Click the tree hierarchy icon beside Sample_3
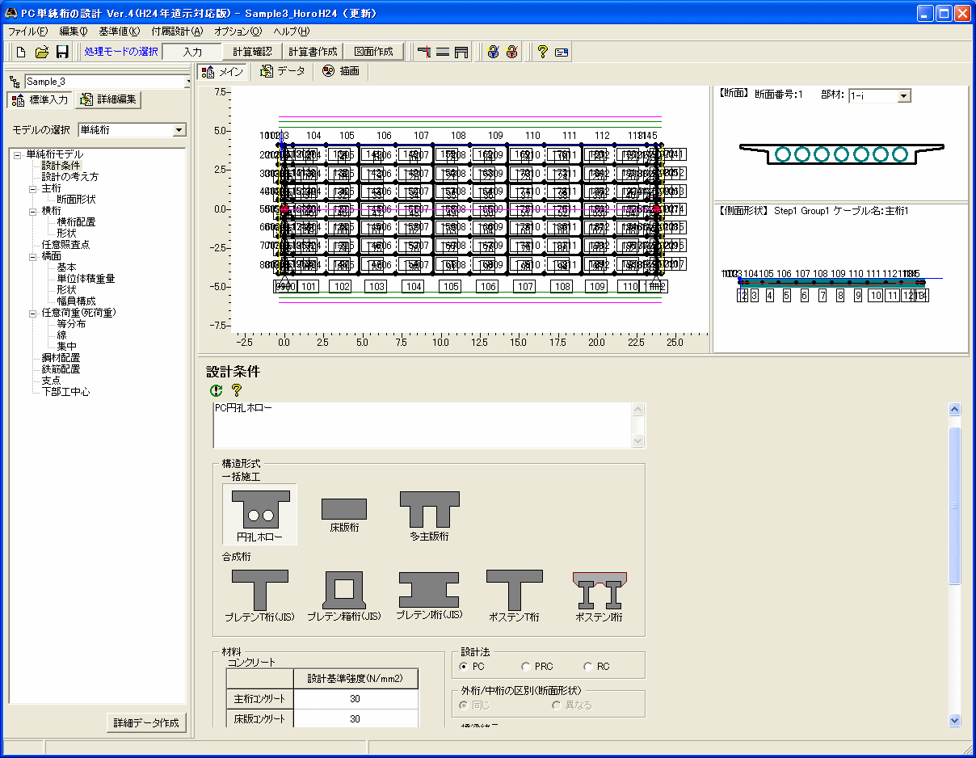 coord(15,82)
